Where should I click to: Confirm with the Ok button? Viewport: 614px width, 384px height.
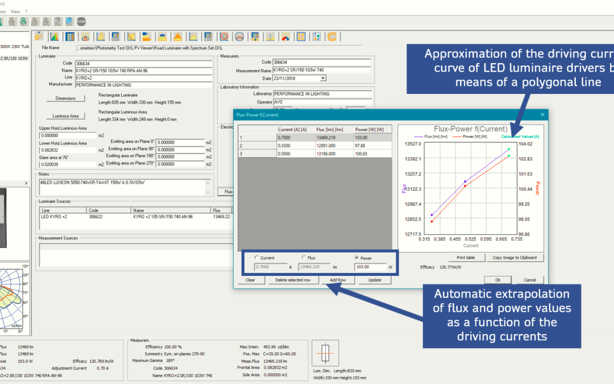[x=497, y=280]
